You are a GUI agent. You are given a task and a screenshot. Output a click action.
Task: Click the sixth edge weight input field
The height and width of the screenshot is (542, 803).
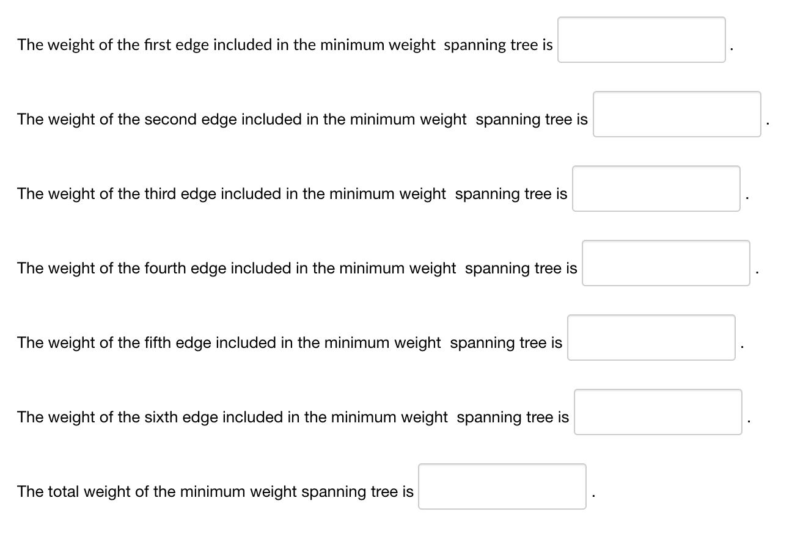click(x=657, y=413)
